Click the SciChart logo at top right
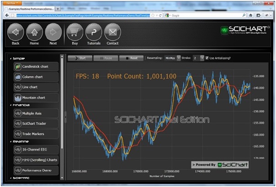Image resolution: width=276 pixels, height=187 pixels. 245,30
